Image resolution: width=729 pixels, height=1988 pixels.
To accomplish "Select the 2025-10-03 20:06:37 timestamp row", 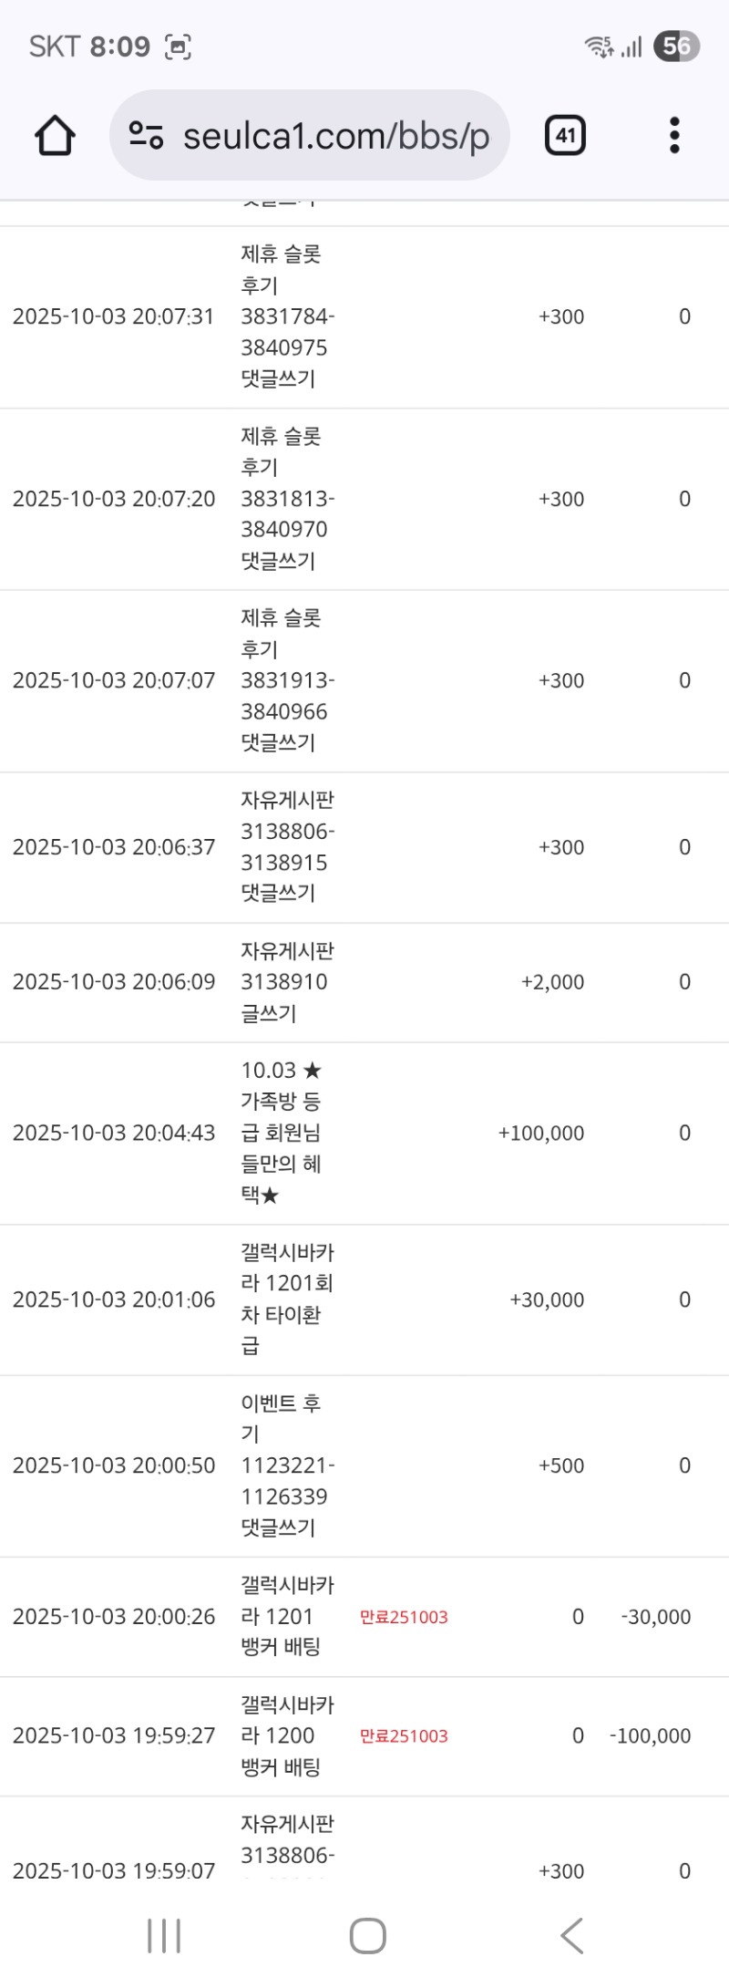I will click(114, 847).
